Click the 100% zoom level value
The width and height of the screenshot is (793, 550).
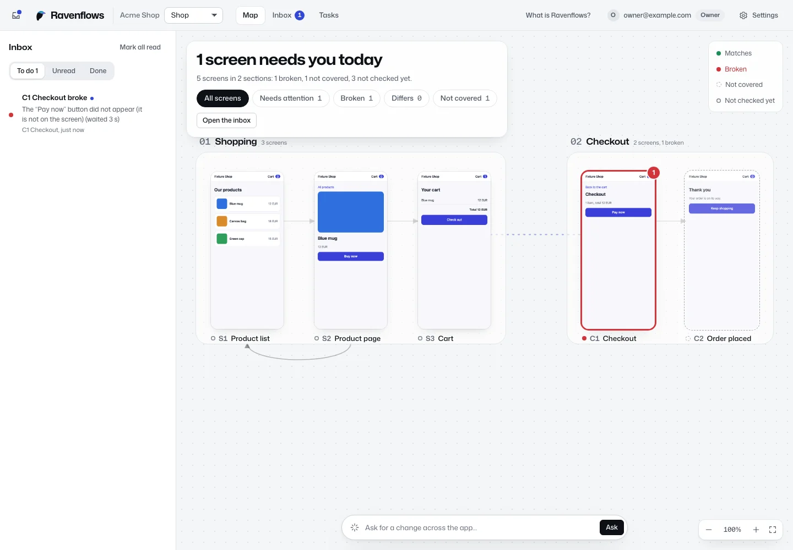(x=732, y=530)
